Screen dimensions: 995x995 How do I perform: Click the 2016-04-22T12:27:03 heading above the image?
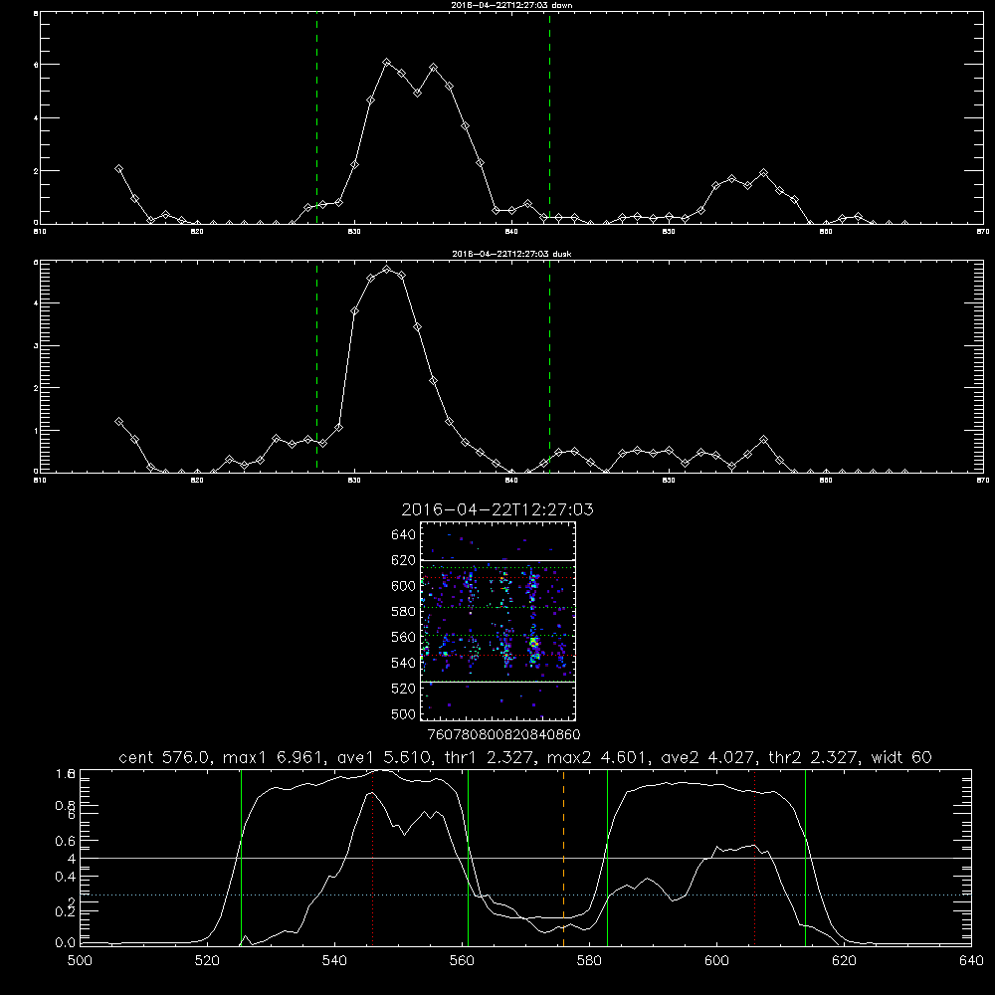(x=497, y=509)
